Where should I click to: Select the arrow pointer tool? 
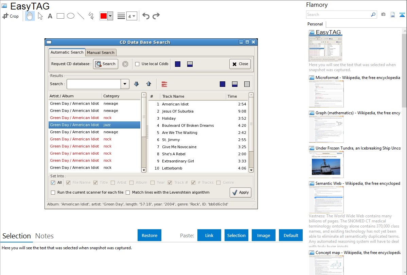point(40,16)
